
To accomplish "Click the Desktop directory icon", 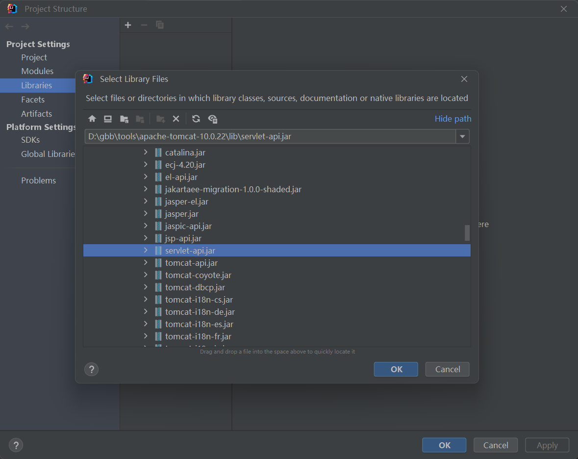I will [108, 119].
